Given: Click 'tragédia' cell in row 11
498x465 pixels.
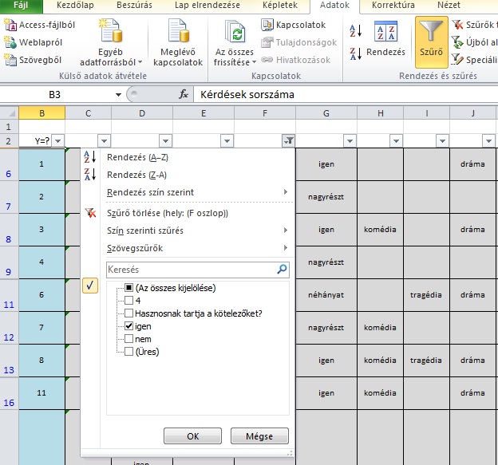Looking at the screenshot, I should 426,295.
